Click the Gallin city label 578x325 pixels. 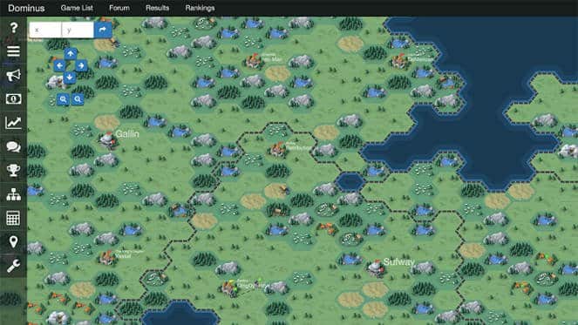127,134
